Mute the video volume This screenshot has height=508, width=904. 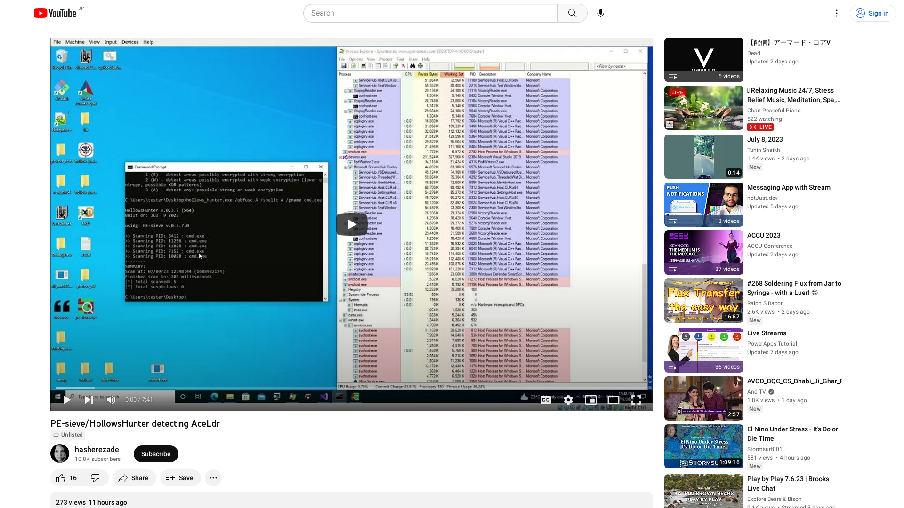(x=111, y=400)
